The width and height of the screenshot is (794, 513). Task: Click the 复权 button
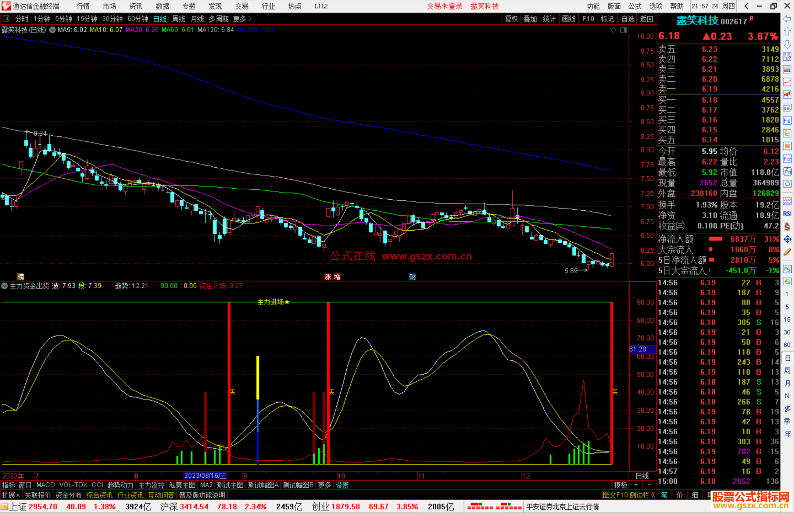(x=511, y=19)
